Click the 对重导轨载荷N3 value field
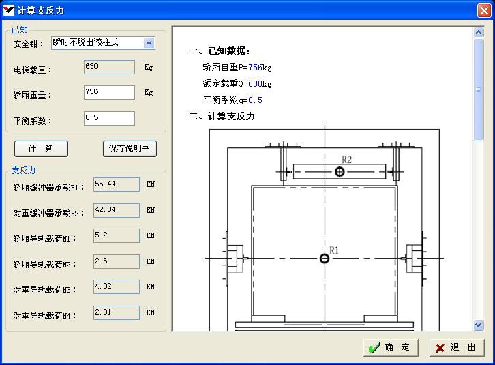Viewport: 495px width, 365px height. 116,287
